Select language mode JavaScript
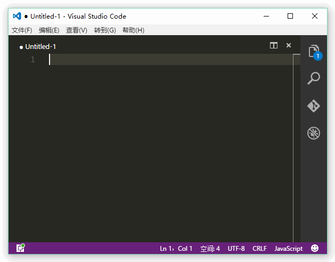Viewport: 335px width, 262px height. [289, 249]
